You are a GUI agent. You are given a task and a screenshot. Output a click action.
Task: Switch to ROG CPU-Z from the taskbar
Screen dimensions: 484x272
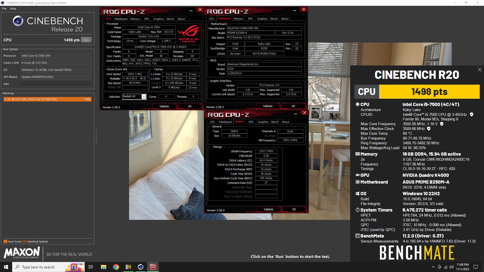(x=153, y=267)
